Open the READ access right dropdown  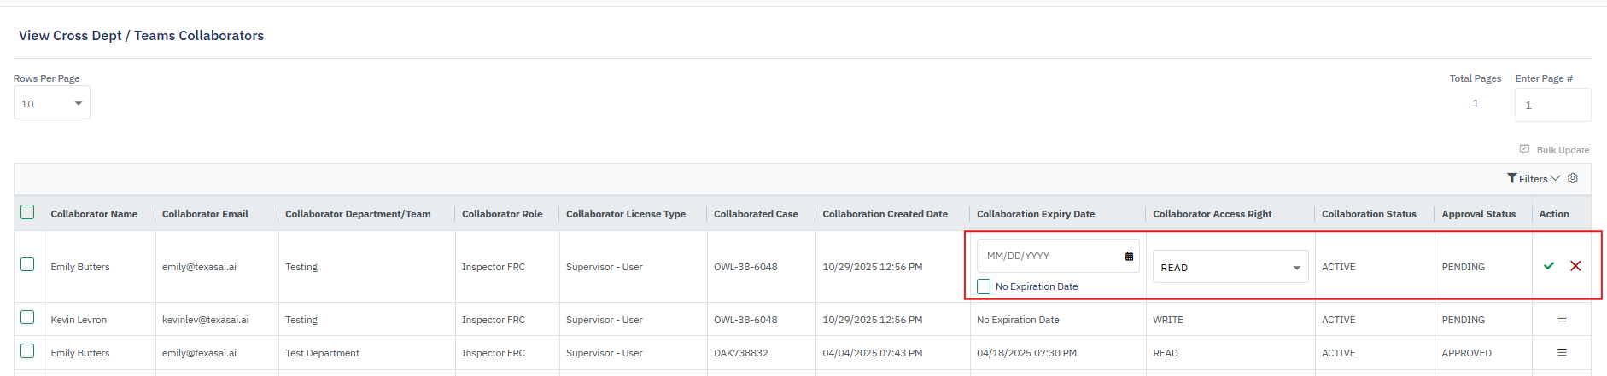[x=1230, y=267]
